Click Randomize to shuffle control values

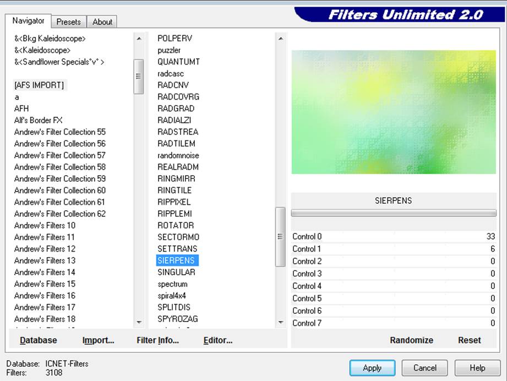pyautogui.click(x=411, y=340)
